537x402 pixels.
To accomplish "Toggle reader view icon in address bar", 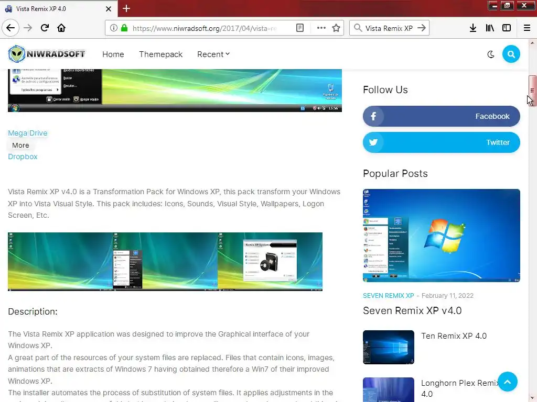I will 299,28.
